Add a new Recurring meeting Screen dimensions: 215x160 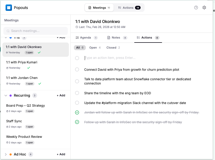coord(61,95)
